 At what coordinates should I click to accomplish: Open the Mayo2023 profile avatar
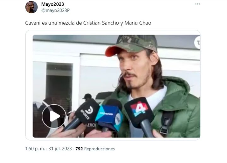coord(32,7)
